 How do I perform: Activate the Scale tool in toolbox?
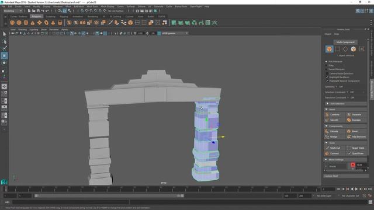pos(4,71)
